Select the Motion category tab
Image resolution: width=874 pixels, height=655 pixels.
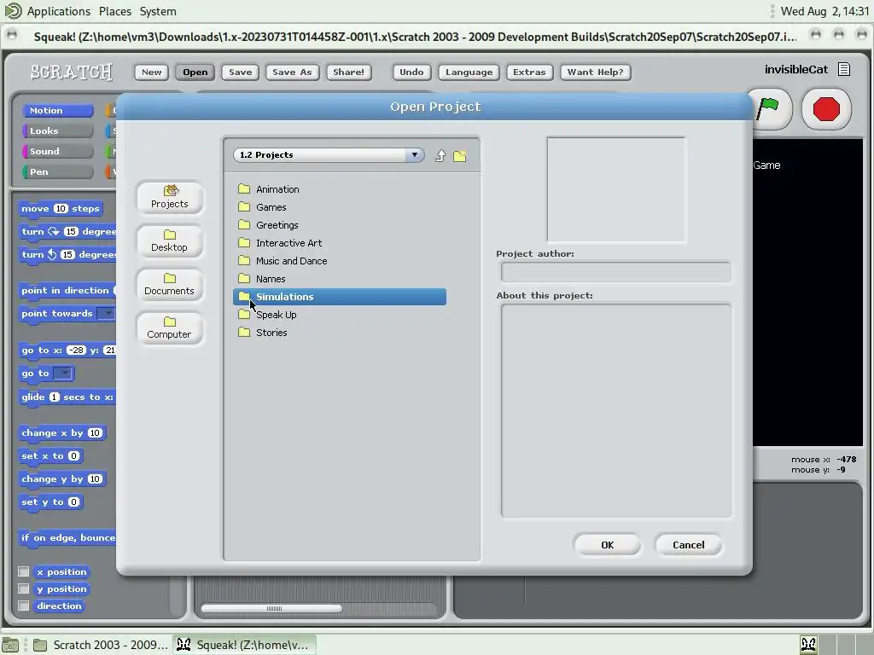[57, 110]
